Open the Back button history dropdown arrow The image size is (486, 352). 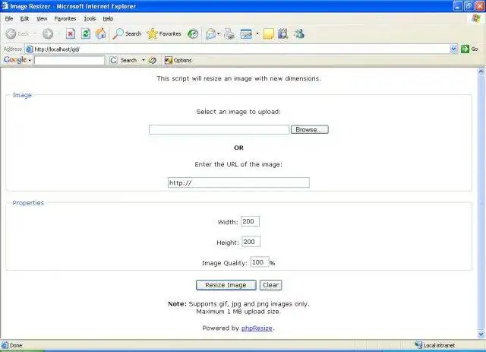tap(35, 33)
